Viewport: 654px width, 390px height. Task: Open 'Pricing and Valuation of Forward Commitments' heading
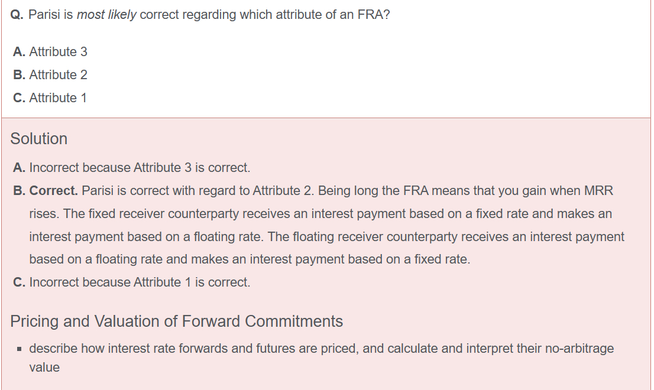coord(176,321)
